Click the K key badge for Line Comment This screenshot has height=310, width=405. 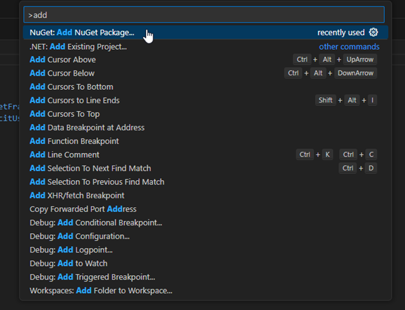tap(327, 155)
